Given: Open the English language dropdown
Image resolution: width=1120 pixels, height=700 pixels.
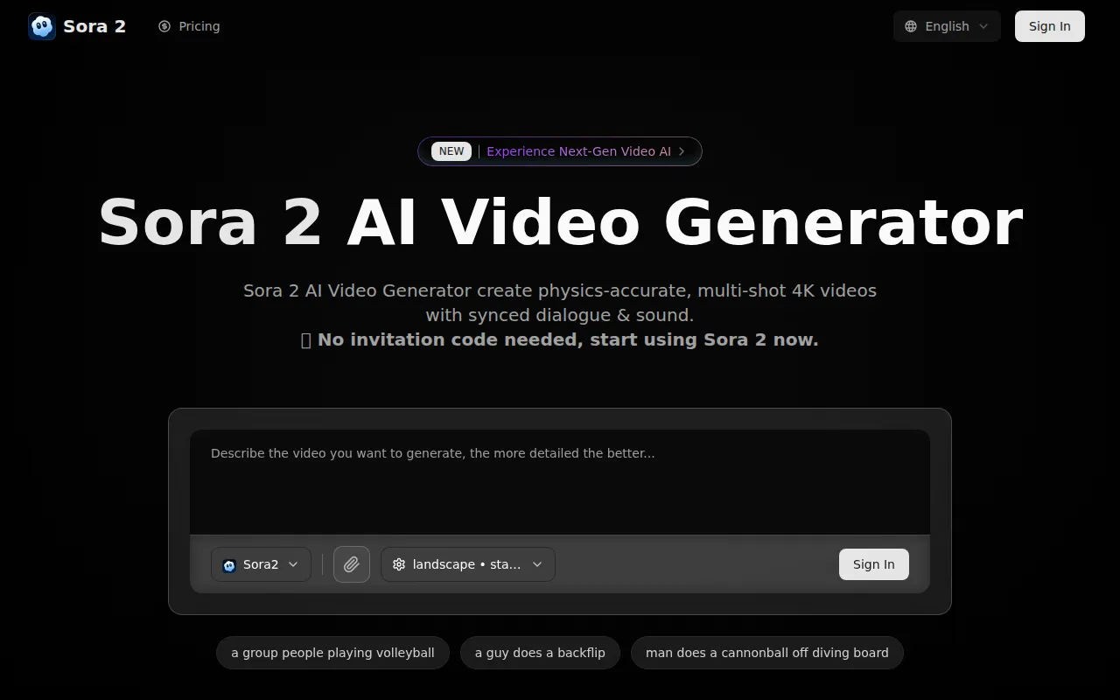Looking at the screenshot, I should (947, 26).
